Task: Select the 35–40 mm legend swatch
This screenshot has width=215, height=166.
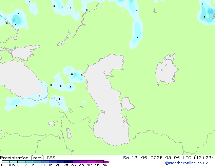Action: [84, 162]
